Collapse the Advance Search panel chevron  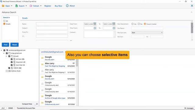click(191, 12)
